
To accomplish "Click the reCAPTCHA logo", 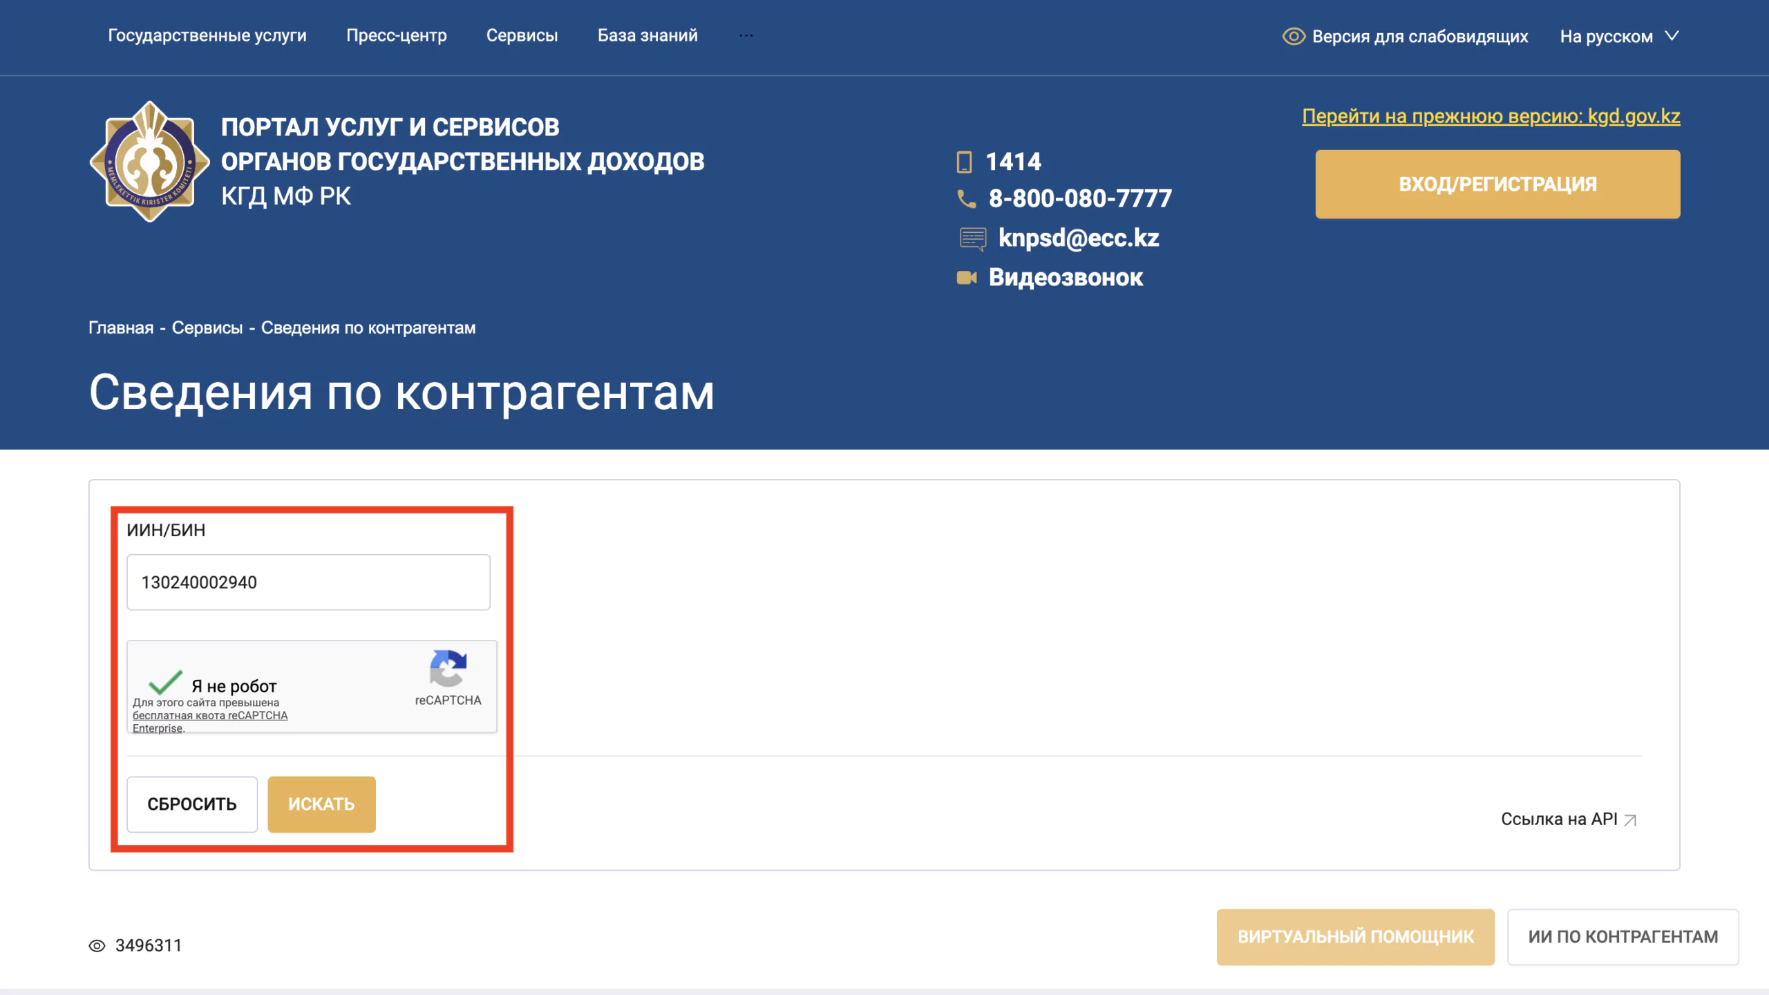I will [x=448, y=668].
